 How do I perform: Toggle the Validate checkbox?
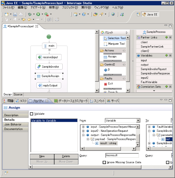coord(31,114)
